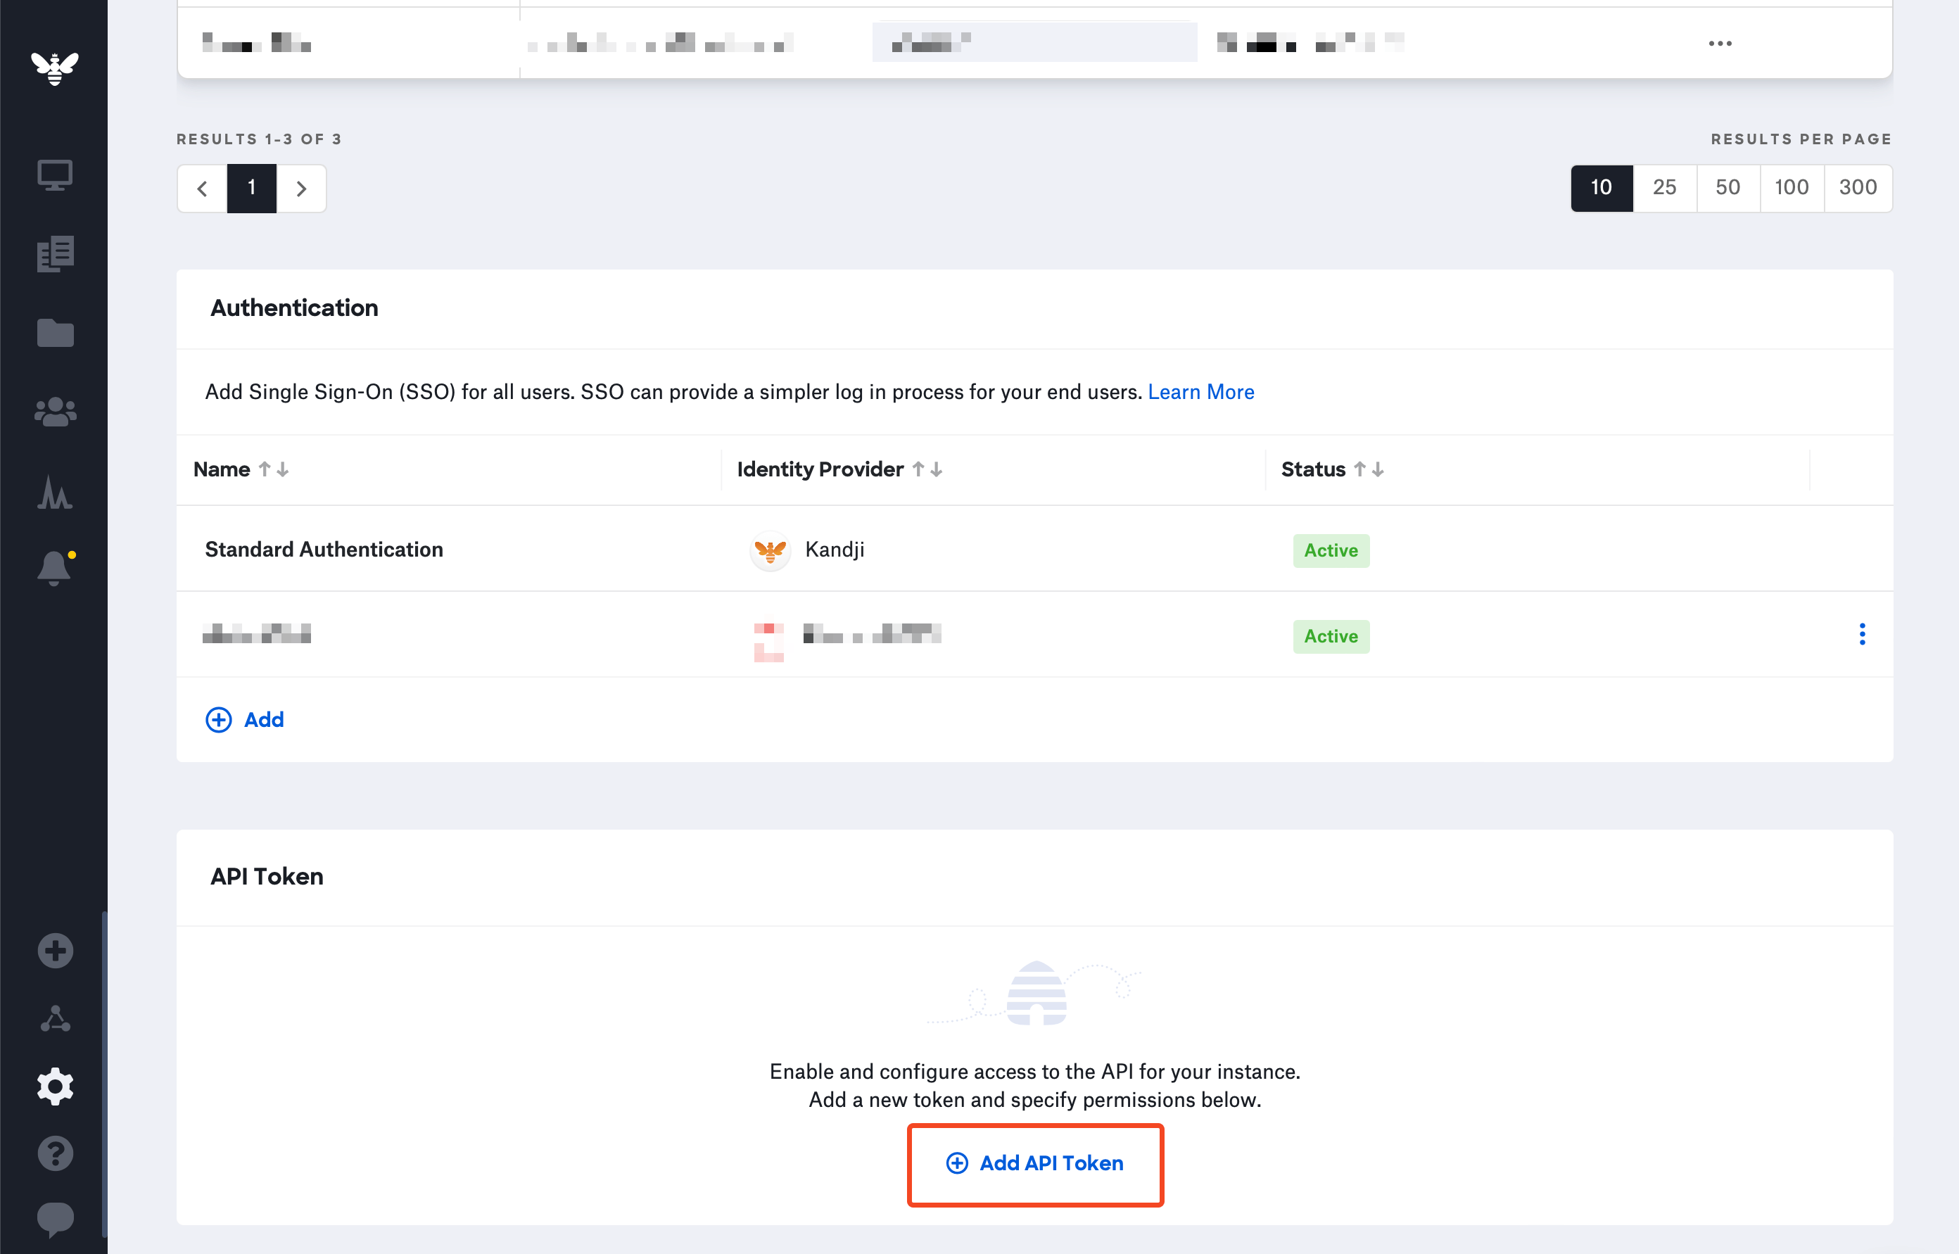
Task: Sort by Identity Provider column arrows
Action: pyautogui.click(x=927, y=470)
